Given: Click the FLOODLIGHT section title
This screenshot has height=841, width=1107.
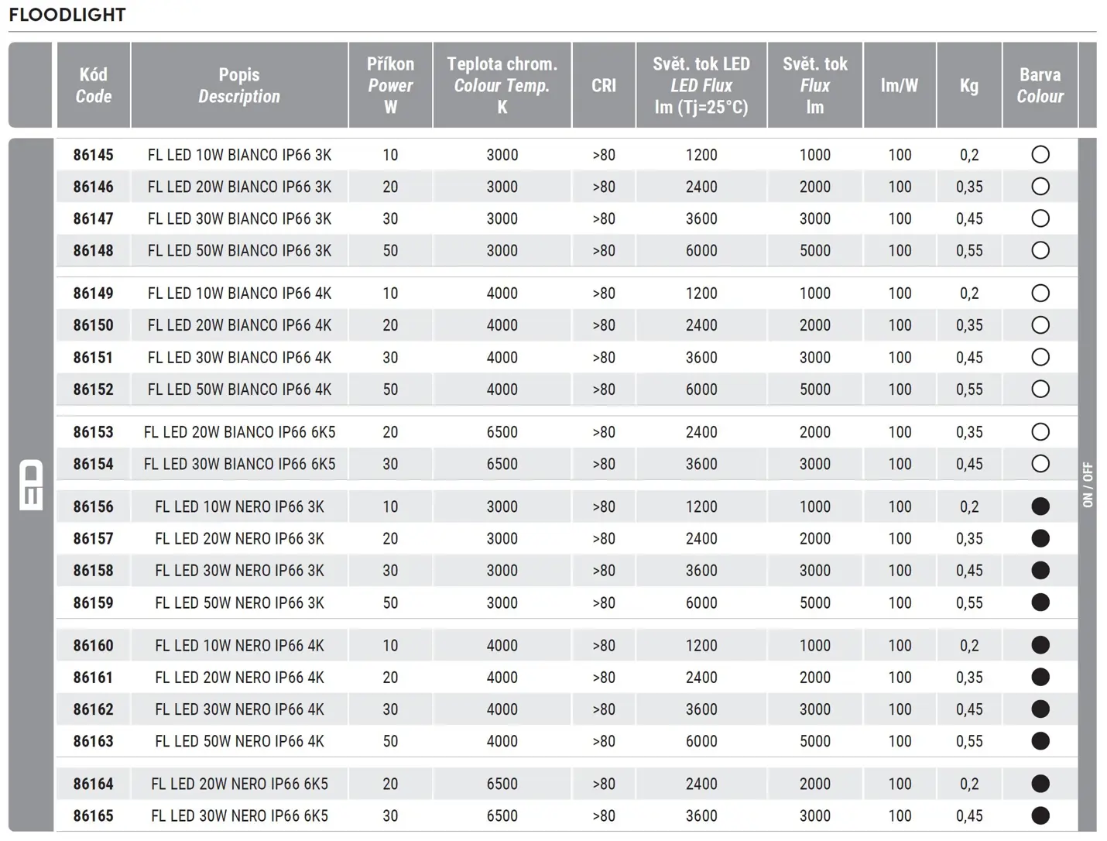Looking at the screenshot, I should [67, 15].
